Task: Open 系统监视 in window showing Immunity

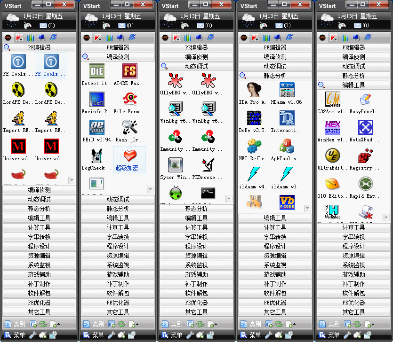Action: tap(196, 265)
